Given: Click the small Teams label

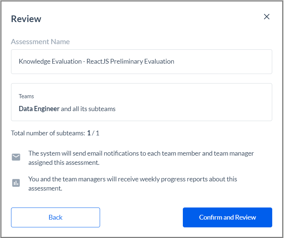Looking at the screenshot, I should pos(26,96).
